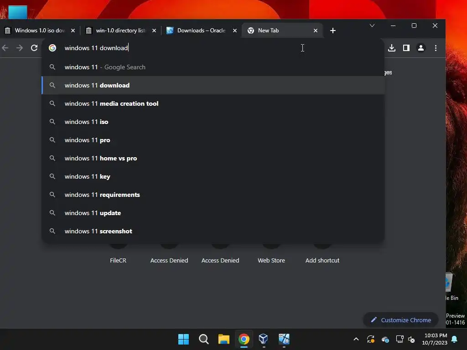Click the Customize Chrome button

pos(400,320)
